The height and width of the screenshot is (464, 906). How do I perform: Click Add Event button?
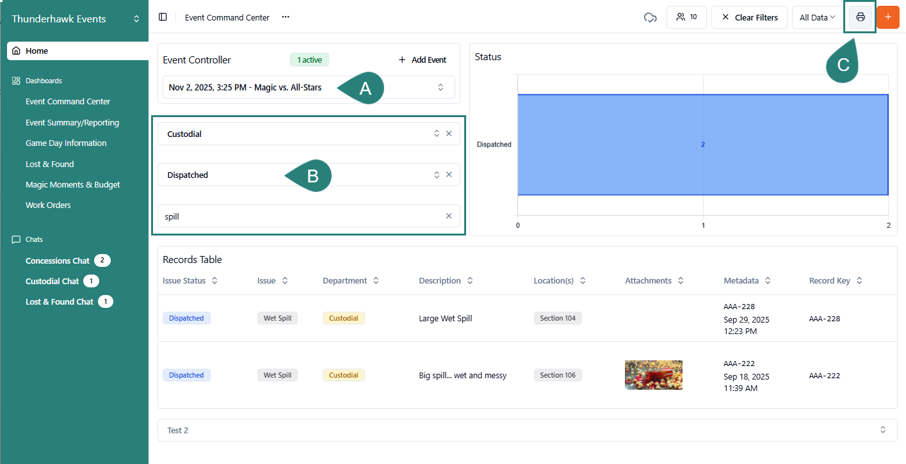pos(422,60)
